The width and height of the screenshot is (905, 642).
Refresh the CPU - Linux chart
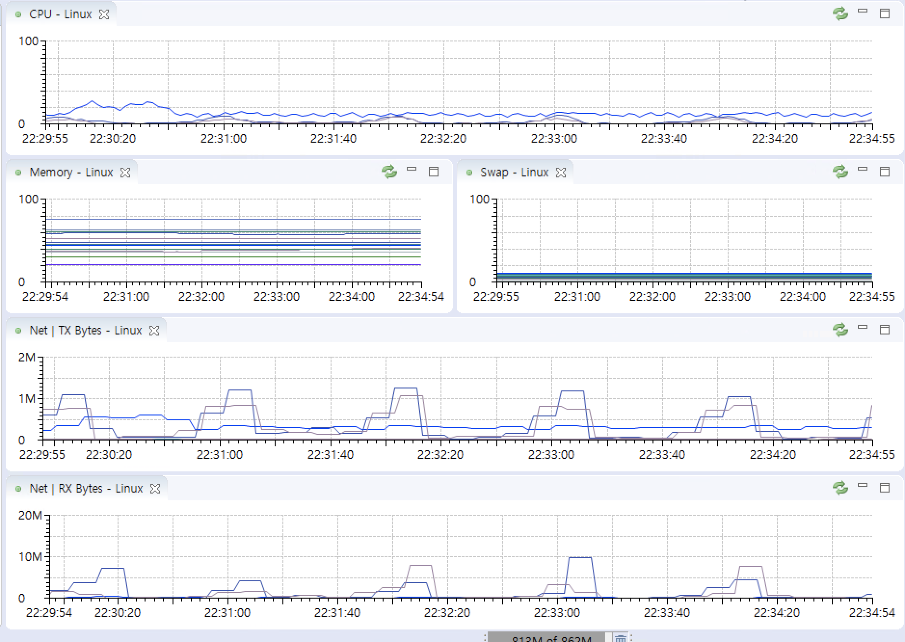pos(840,13)
